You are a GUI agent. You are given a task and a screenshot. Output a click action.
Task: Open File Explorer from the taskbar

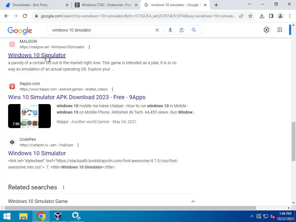pyautogui.click(x=23, y=216)
